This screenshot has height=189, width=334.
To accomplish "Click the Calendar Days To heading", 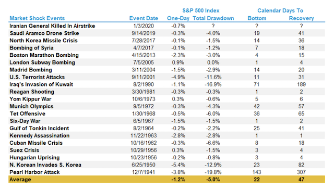I will [280, 10].
